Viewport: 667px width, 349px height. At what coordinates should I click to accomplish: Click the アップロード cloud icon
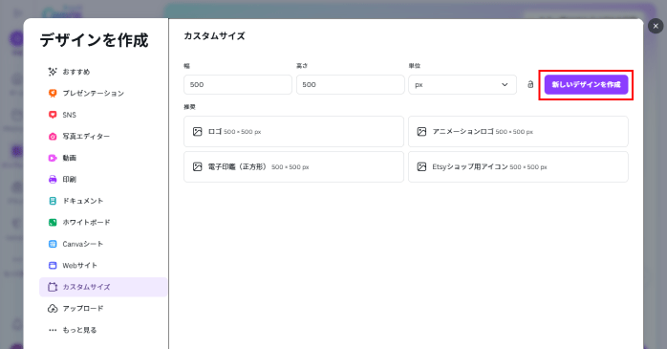[x=53, y=309]
